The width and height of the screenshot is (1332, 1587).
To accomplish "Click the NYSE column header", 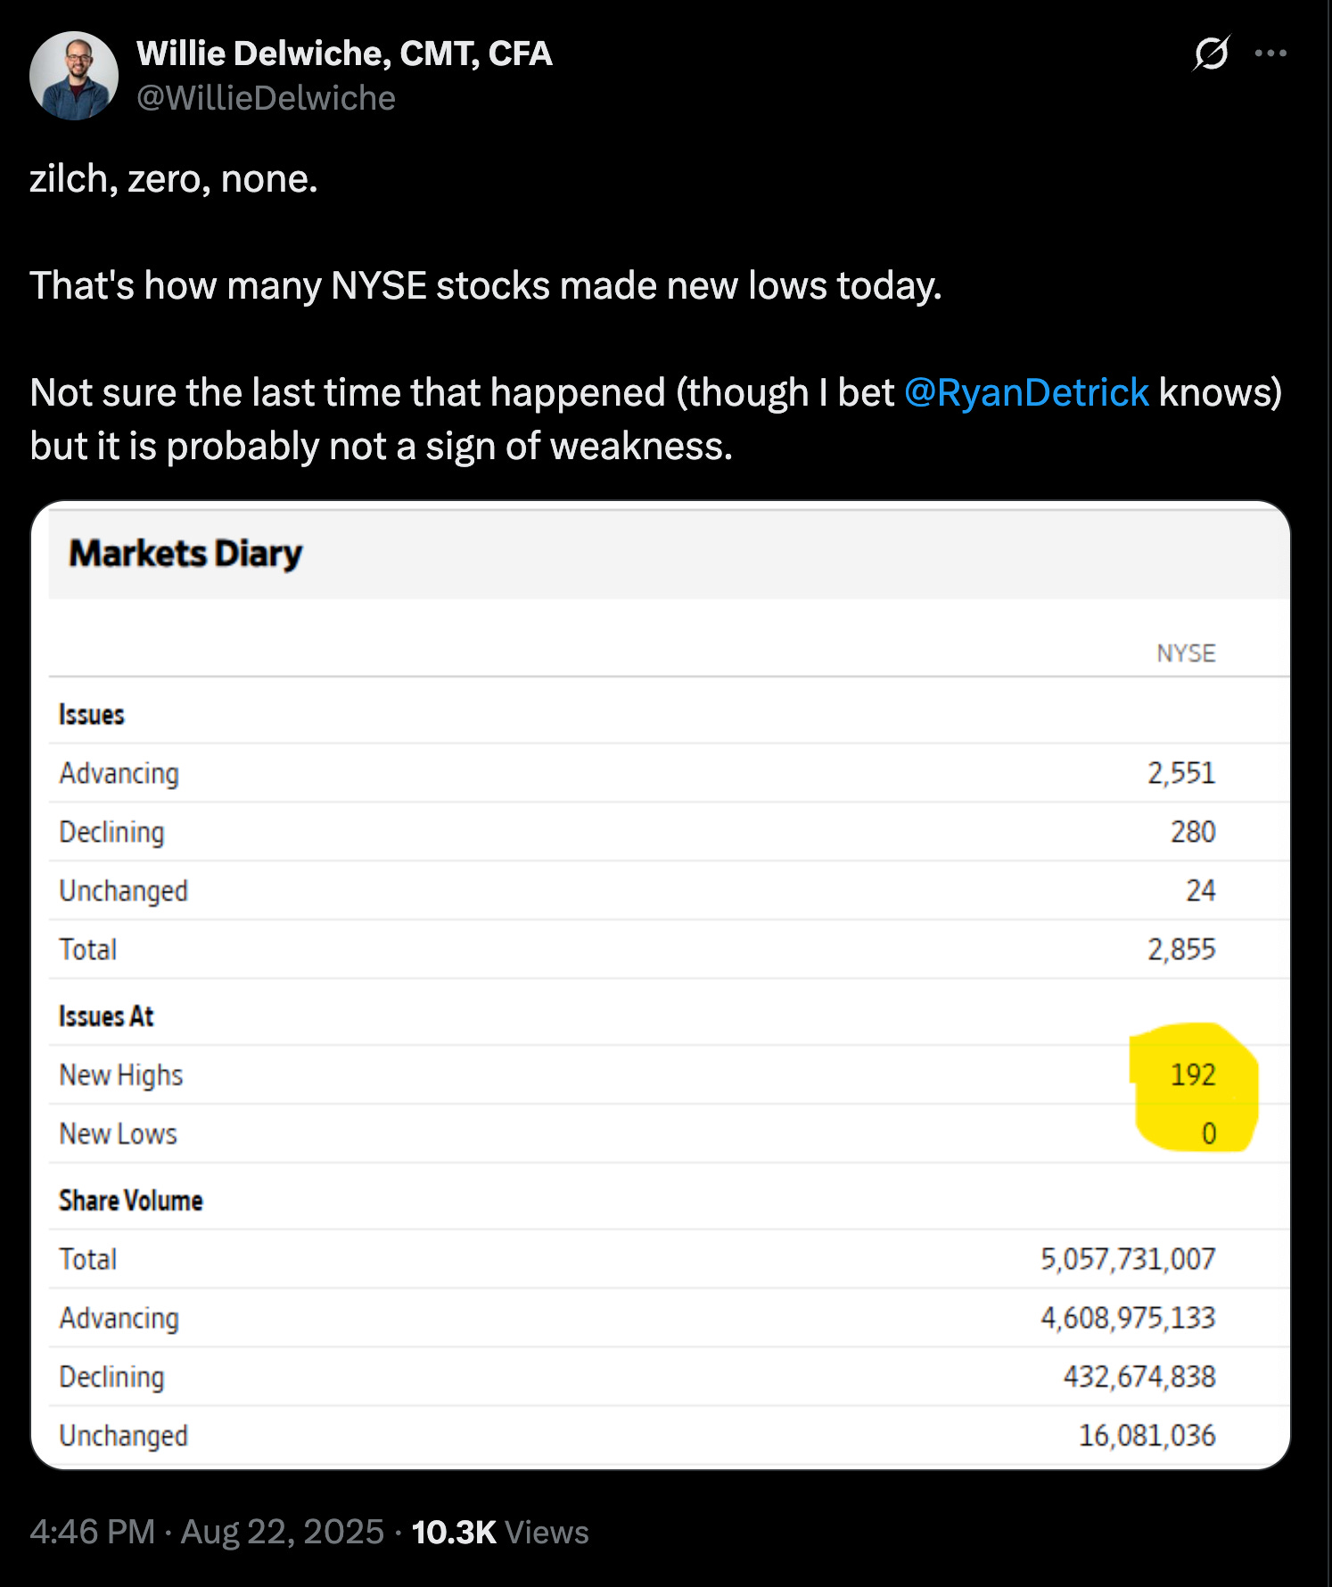I will pyautogui.click(x=1186, y=654).
